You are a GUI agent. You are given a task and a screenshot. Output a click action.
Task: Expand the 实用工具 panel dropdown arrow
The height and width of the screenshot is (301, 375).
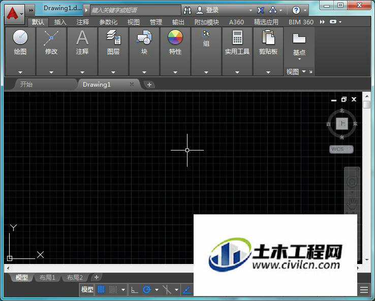pos(237,72)
